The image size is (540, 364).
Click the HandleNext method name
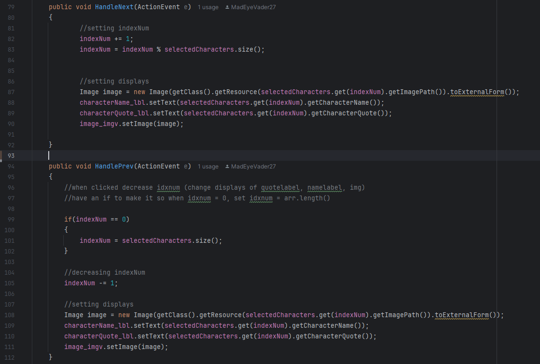pyautogui.click(x=114, y=7)
